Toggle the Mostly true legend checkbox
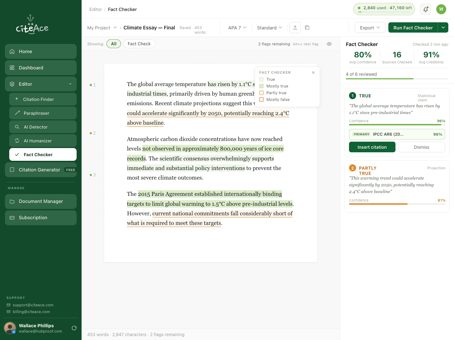The image size is (454, 340). tap(261, 86)
